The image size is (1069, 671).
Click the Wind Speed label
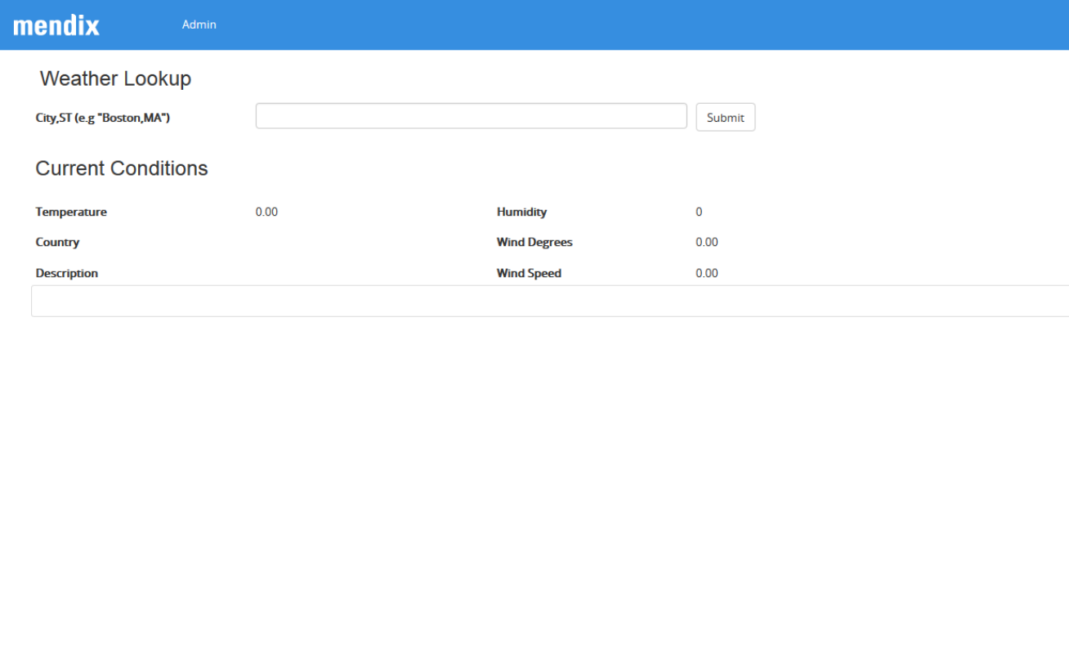pyautogui.click(x=529, y=273)
